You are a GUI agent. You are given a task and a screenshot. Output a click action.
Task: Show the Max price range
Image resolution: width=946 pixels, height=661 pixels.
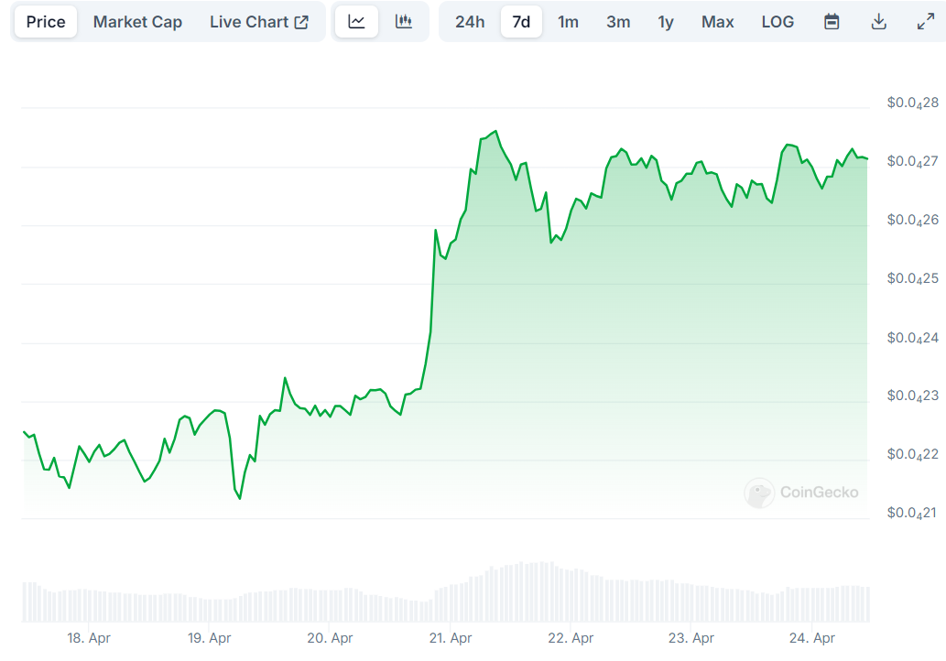(x=717, y=22)
